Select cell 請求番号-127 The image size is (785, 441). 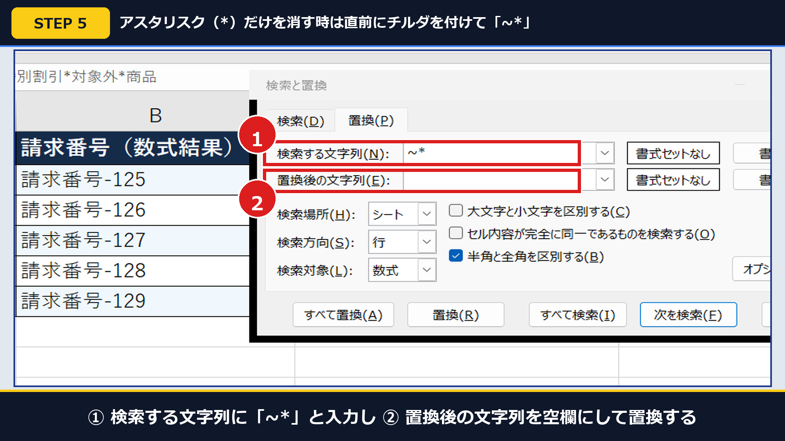click(132, 240)
